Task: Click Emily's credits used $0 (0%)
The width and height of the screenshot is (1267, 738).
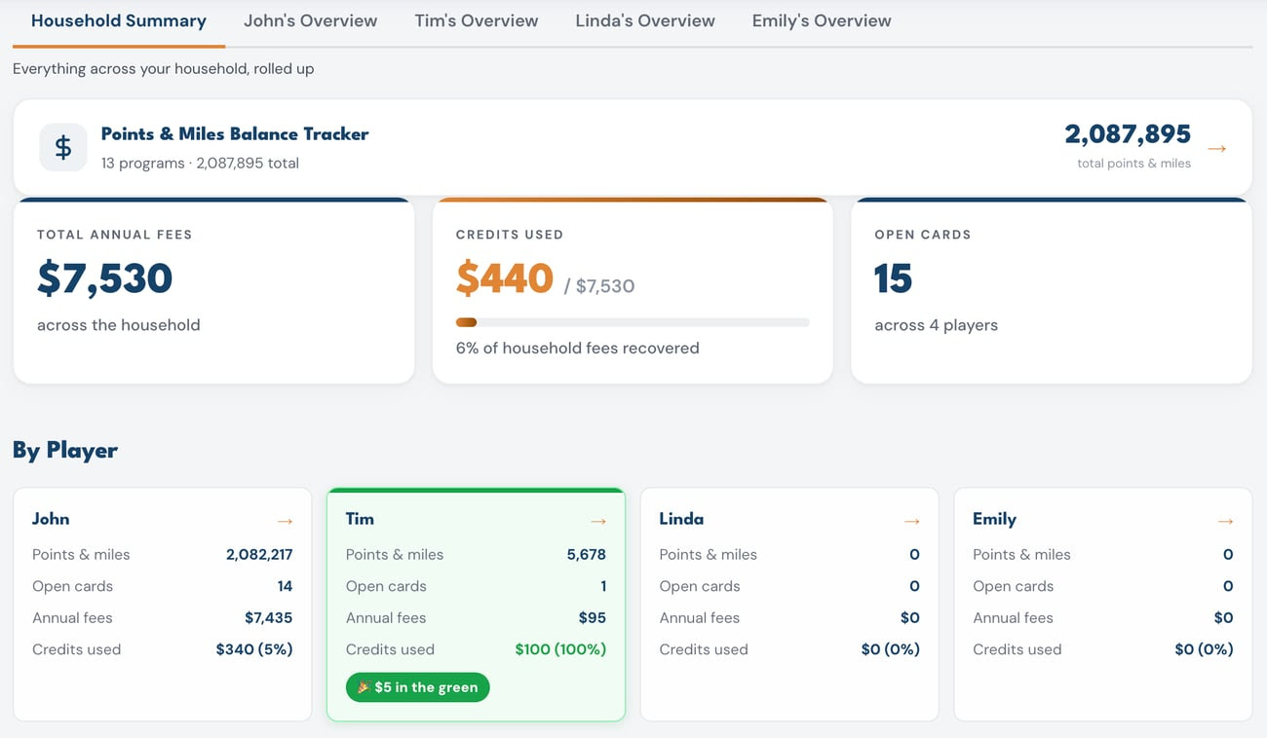Action: [1204, 649]
